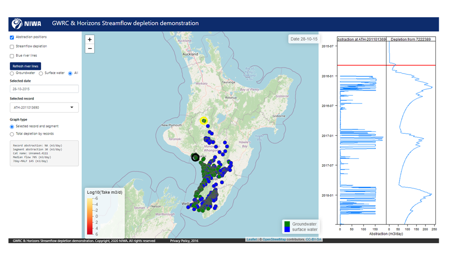Click the Rotorua label on the map

click(231, 98)
